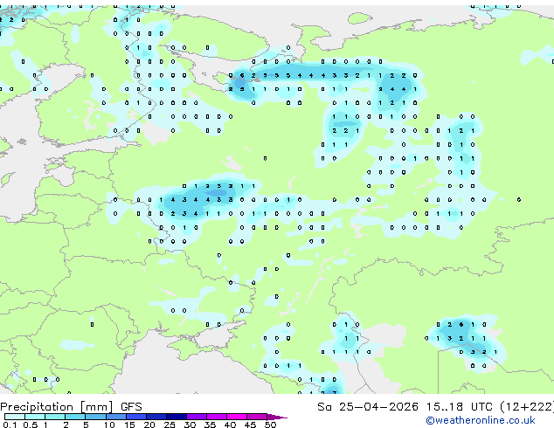554x428 pixels.
Task: Click the legend label "0.5"
Action: coord(31,425)
